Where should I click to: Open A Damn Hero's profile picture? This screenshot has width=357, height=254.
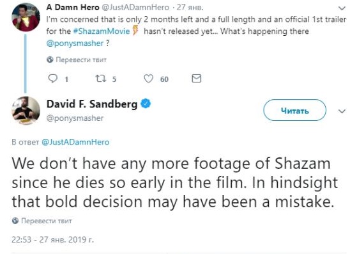(x=26, y=17)
